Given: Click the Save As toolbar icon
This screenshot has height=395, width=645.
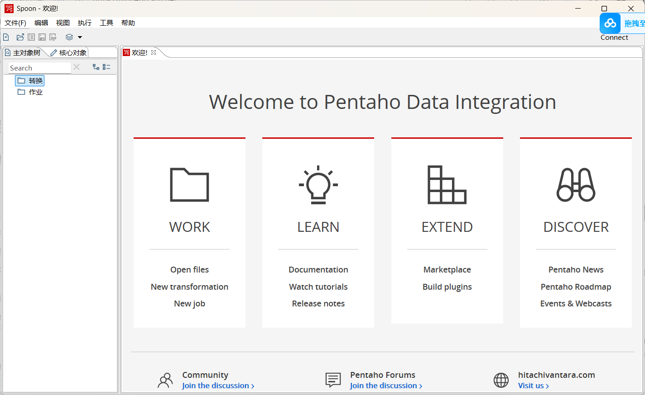Looking at the screenshot, I should click(53, 37).
